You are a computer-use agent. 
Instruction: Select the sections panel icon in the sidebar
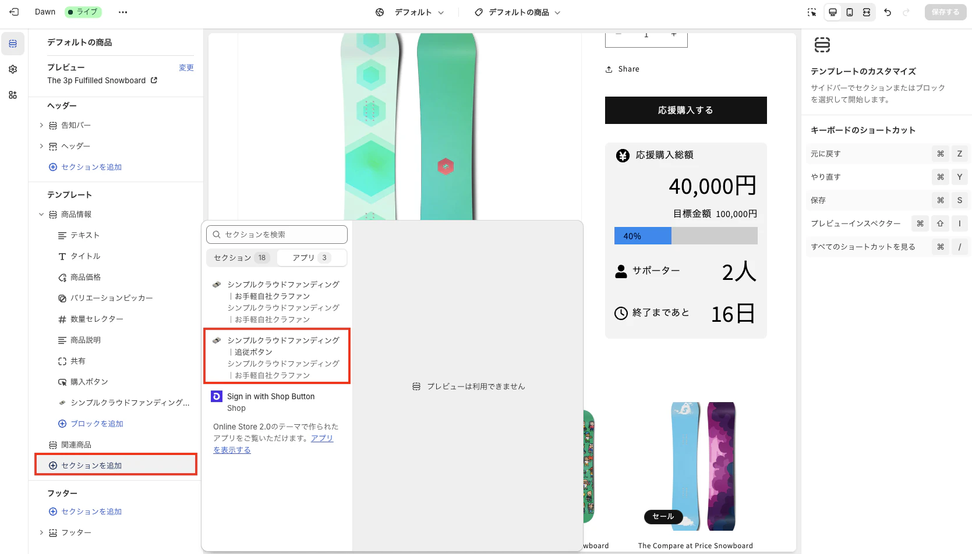[x=12, y=43]
